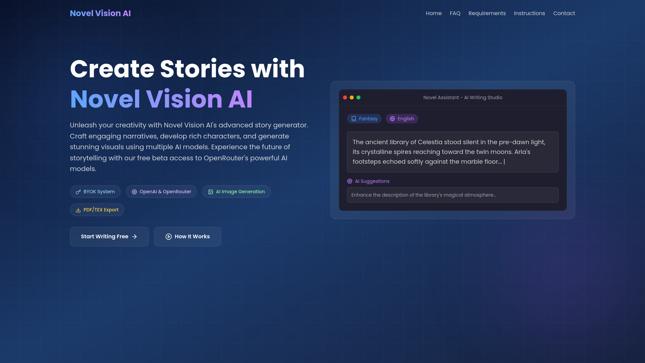Toggle the English language selector
The image size is (645, 363).
tap(402, 118)
